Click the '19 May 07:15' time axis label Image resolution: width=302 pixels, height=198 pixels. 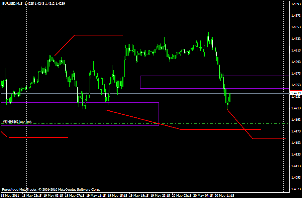click(75, 196)
